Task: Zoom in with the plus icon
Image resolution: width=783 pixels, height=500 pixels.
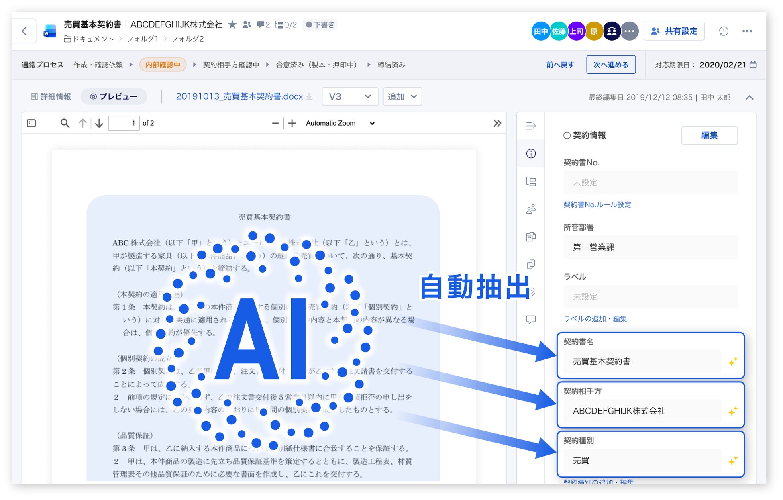Action: [x=292, y=123]
